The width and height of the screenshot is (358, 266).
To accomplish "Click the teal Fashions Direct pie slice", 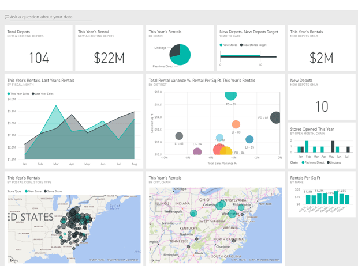I will (x=182, y=56).
